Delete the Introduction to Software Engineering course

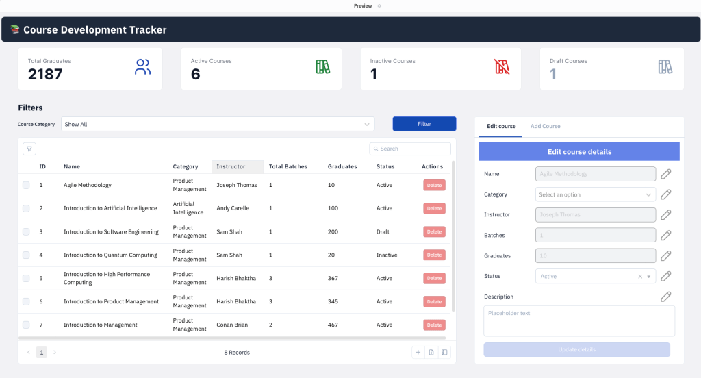[434, 231]
